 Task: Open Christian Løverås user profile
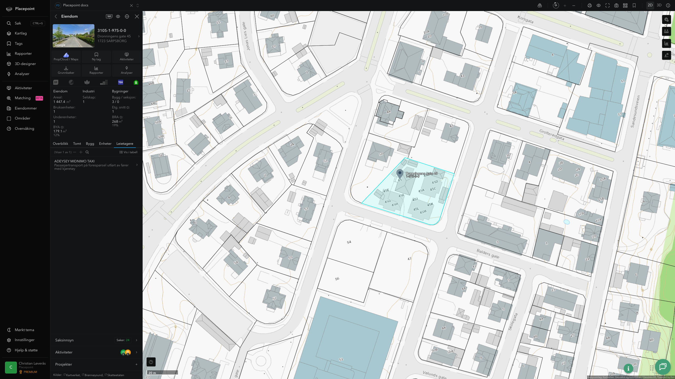pos(25,367)
